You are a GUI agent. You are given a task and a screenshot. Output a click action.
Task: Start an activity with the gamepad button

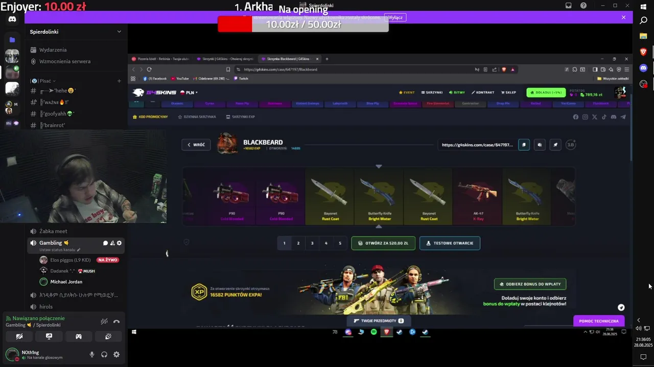pos(79,336)
